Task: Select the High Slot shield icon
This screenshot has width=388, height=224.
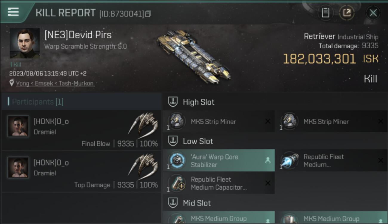Action: click(x=173, y=102)
